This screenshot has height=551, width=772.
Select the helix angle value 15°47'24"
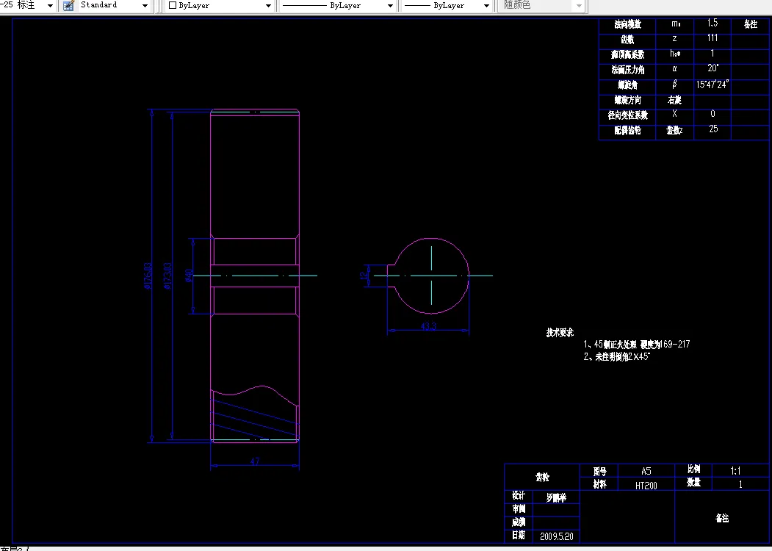[x=713, y=84]
